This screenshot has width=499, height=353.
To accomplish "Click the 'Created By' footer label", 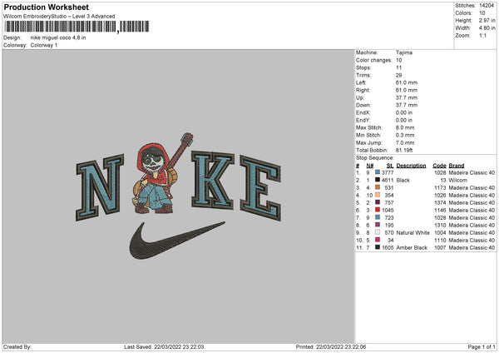I will coord(17,346).
